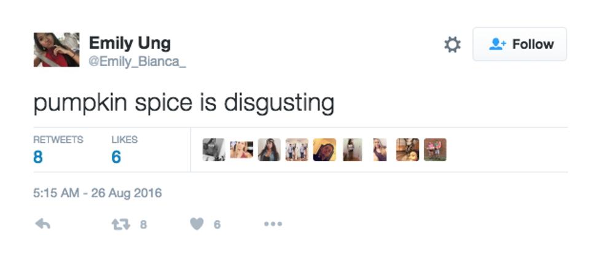
Task: Click the second liker avatar thumbnail
Action: 241,150
